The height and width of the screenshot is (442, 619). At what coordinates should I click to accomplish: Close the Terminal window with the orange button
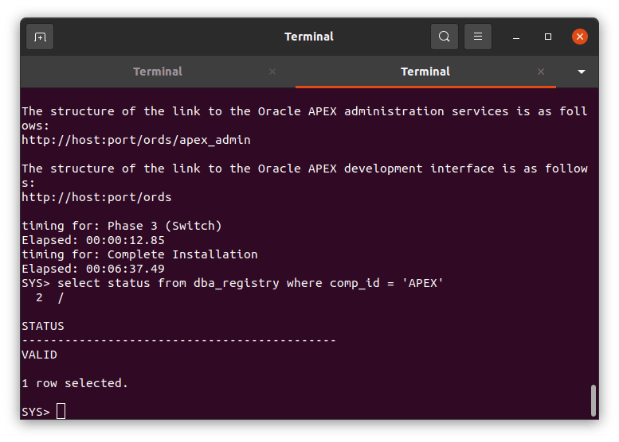580,37
